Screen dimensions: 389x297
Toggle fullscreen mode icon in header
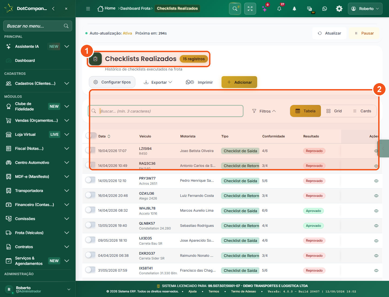pyautogui.click(x=250, y=9)
